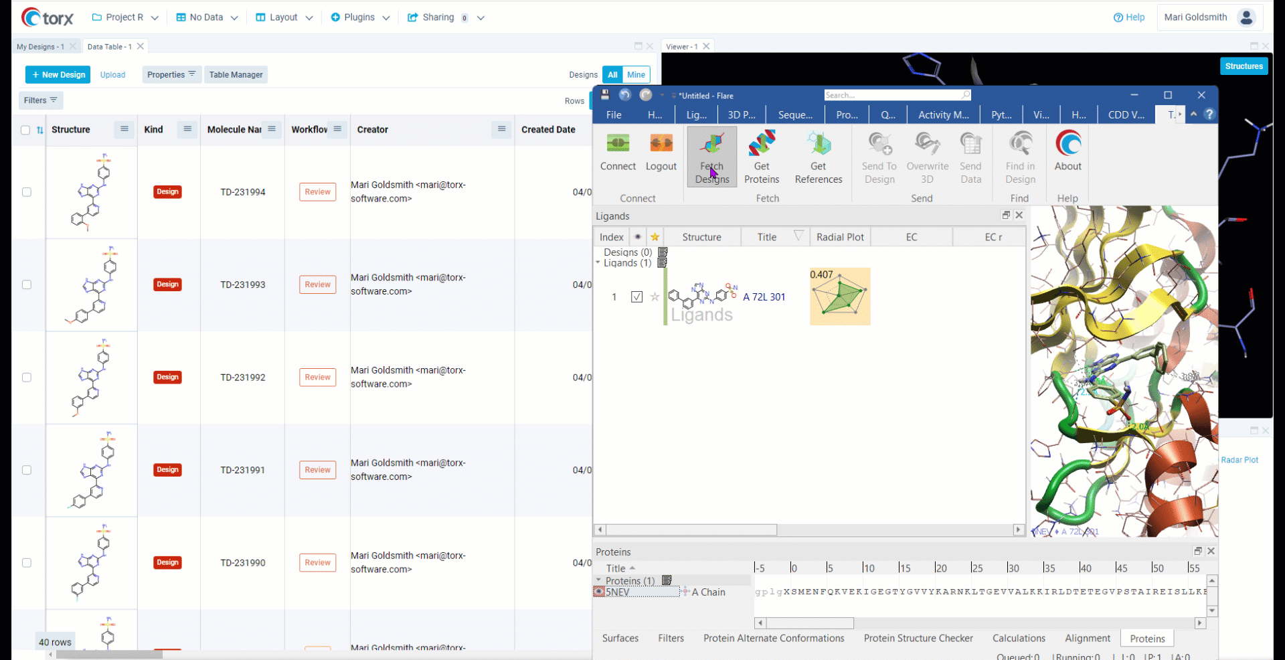Open the Activity M... ribbon tab
This screenshot has height=660, width=1285.
point(944,115)
